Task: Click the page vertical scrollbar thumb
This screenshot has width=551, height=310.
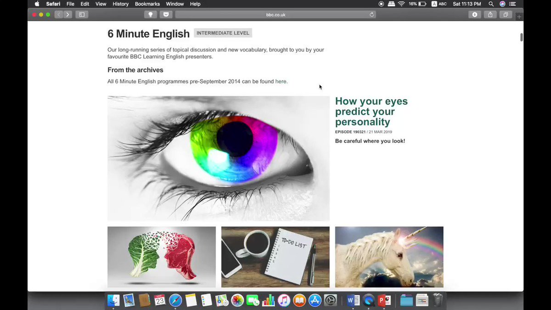Action: click(x=521, y=38)
